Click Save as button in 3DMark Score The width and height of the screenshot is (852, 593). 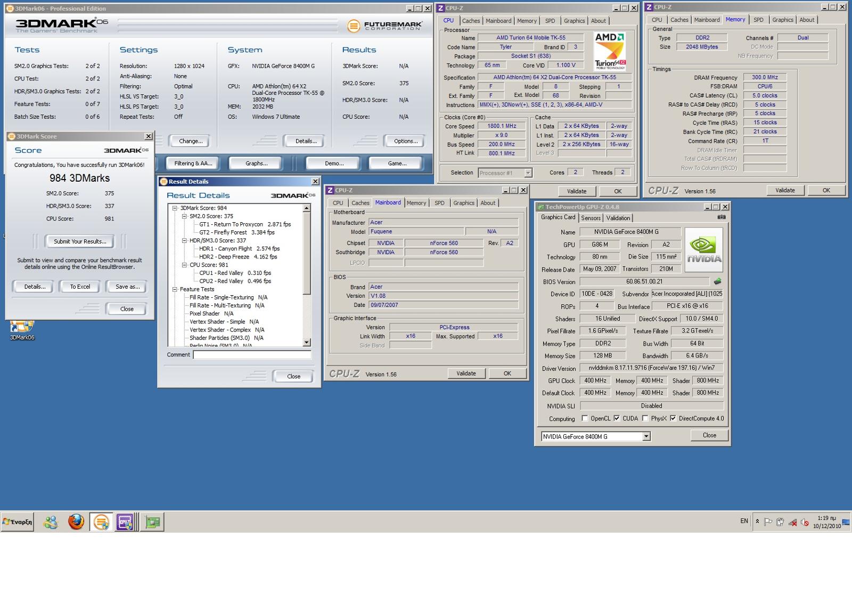(x=127, y=287)
